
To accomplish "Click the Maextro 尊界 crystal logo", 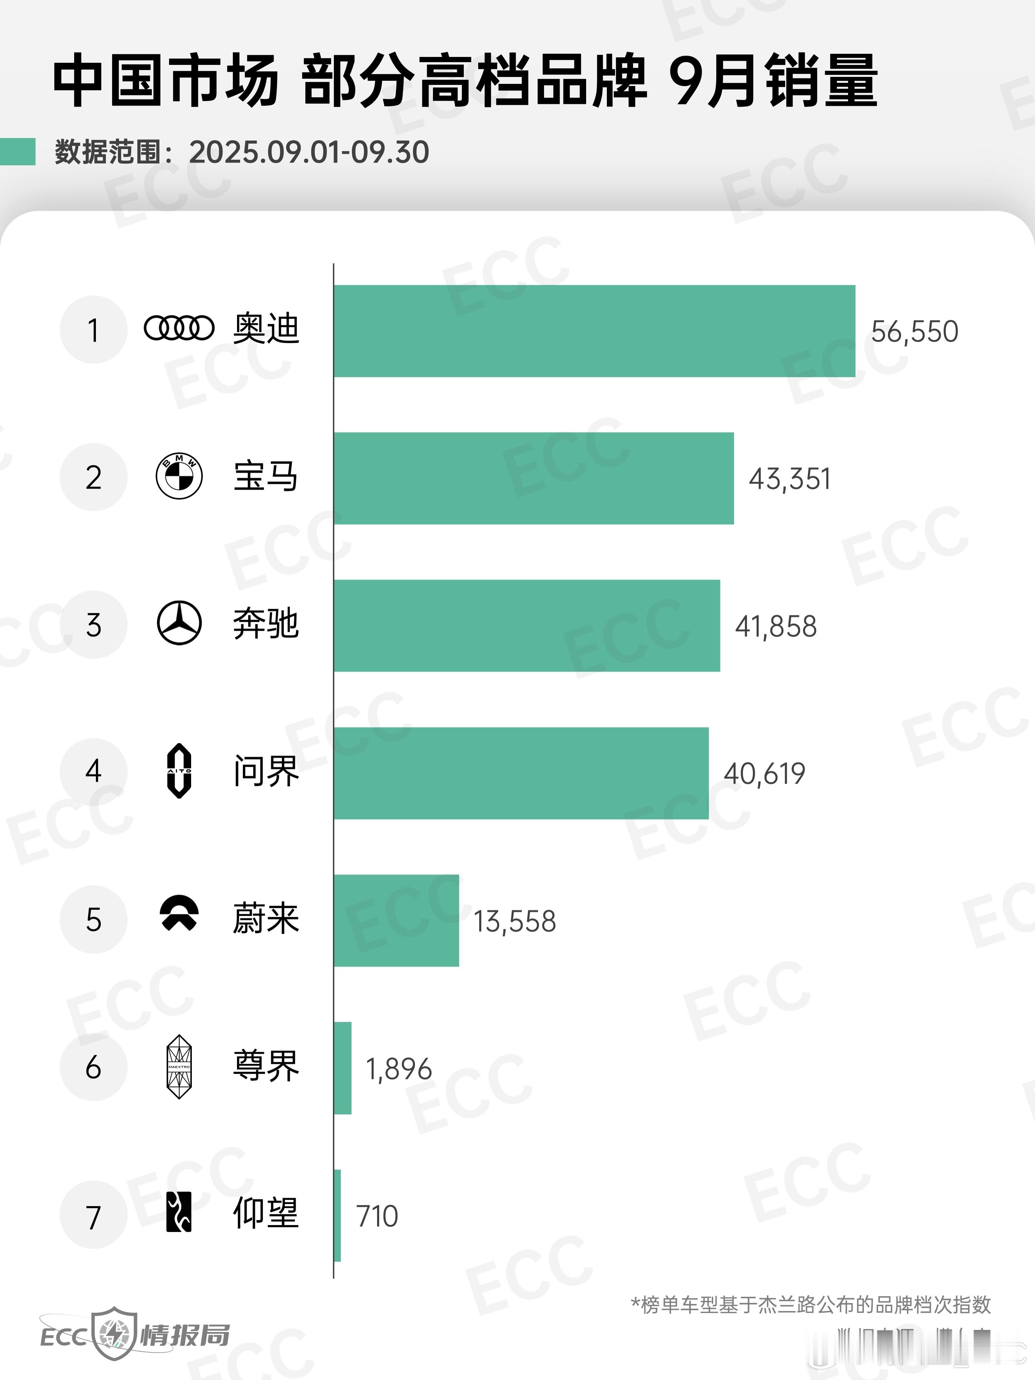I will [x=179, y=1067].
